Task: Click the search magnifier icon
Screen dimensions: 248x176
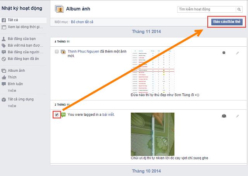Action: [239, 9]
